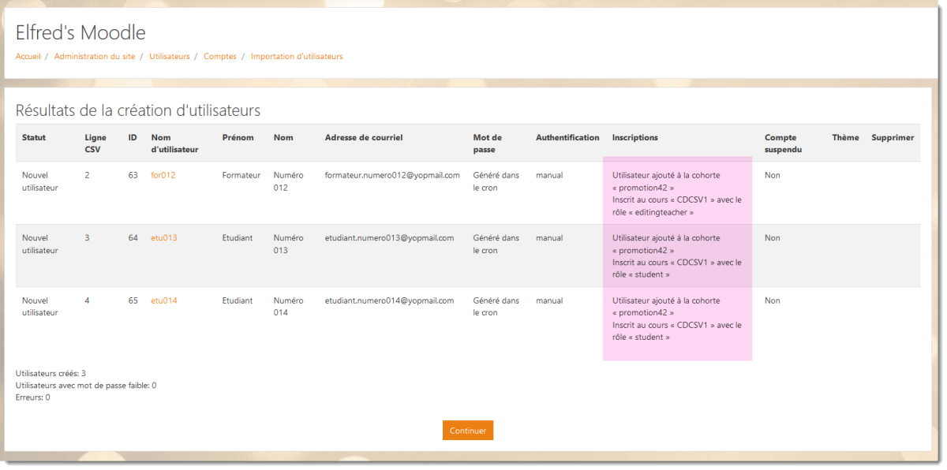Select email etudiant.numero014@yopmail.com
This screenshot has width=947, height=470.
(390, 300)
